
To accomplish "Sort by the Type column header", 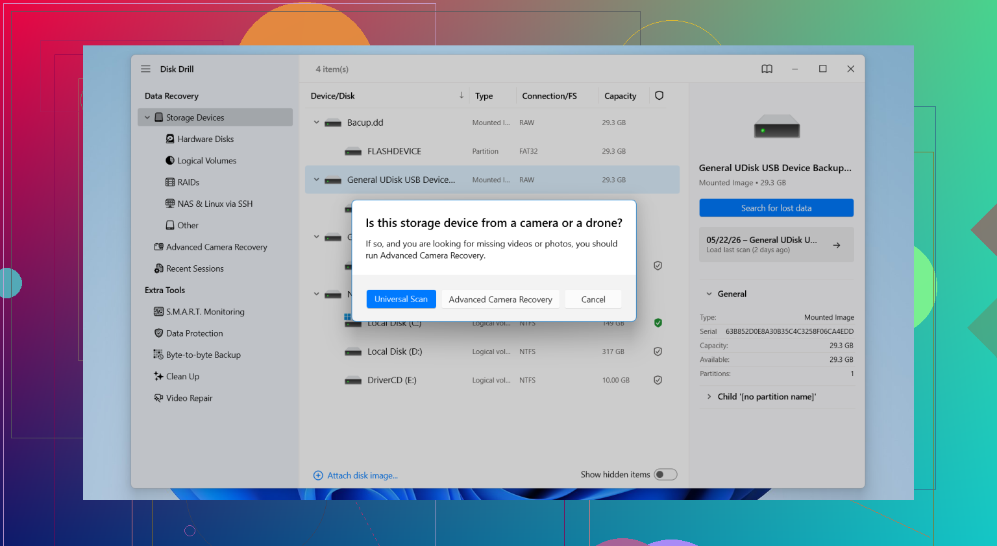I will pyautogui.click(x=484, y=96).
